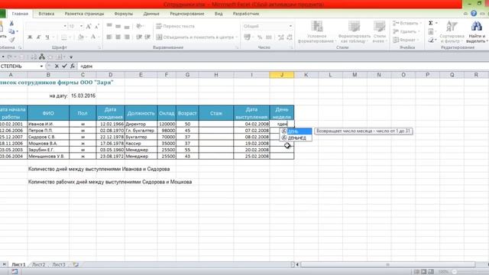Increase indent
Viewport: 489px width, 275px height.
click(x=147, y=37)
